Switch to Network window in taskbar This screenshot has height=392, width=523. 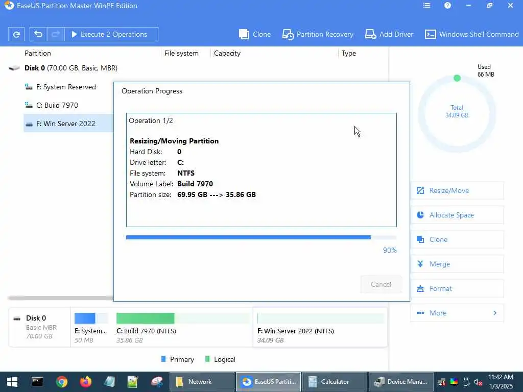click(x=202, y=382)
